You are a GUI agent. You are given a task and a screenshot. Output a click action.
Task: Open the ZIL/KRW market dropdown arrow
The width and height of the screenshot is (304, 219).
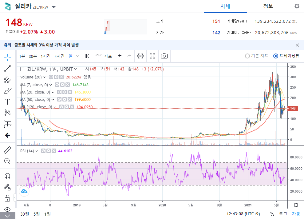pyautogui.click(x=54, y=7)
